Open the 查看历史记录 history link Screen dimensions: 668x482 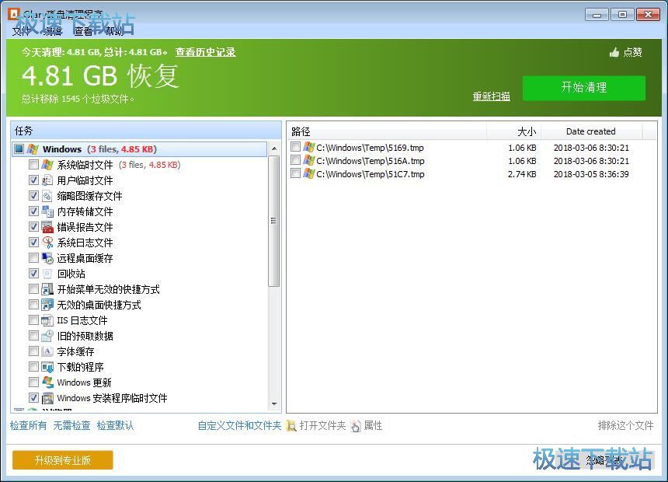(x=205, y=52)
